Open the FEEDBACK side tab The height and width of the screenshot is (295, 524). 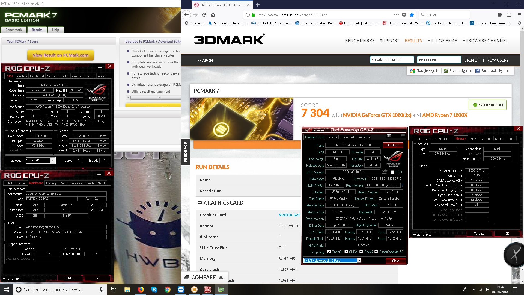(x=186, y=152)
